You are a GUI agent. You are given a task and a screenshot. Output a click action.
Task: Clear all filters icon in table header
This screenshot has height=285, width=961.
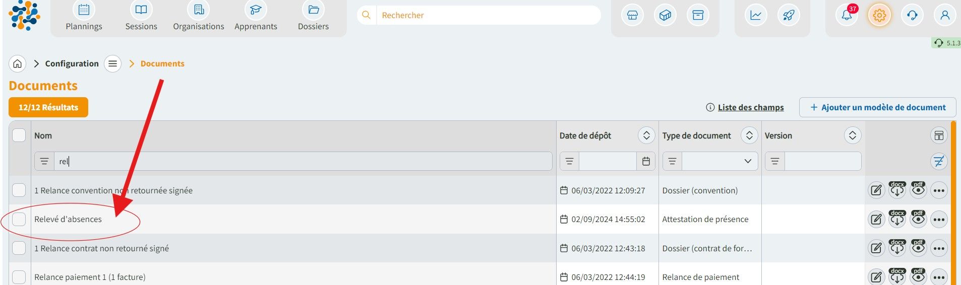pyautogui.click(x=939, y=162)
